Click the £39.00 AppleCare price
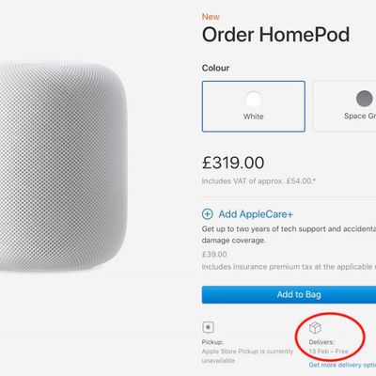The height and width of the screenshot is (376, 376). click(214, 254)
